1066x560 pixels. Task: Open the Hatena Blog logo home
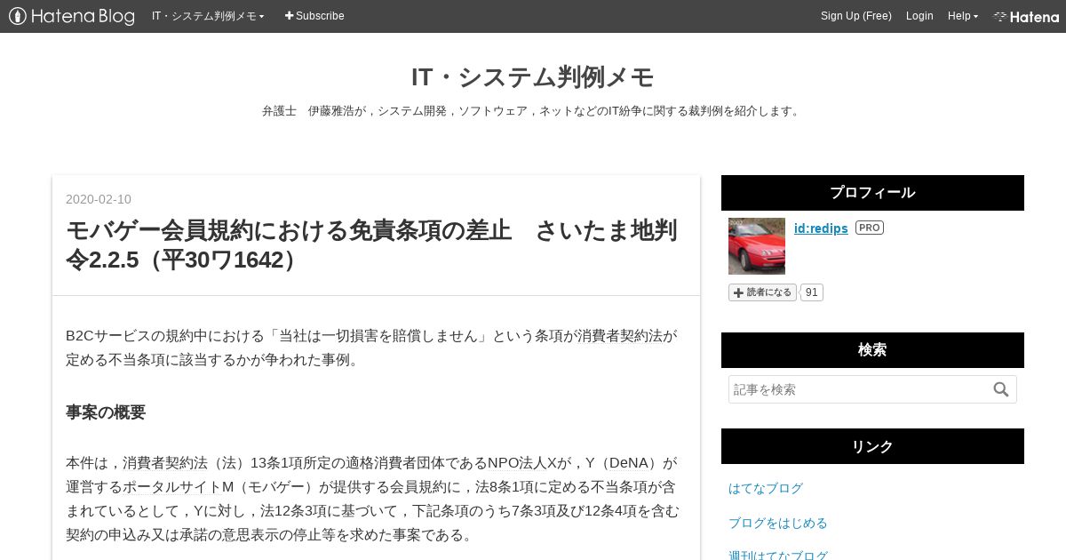[x=72, y=16]
